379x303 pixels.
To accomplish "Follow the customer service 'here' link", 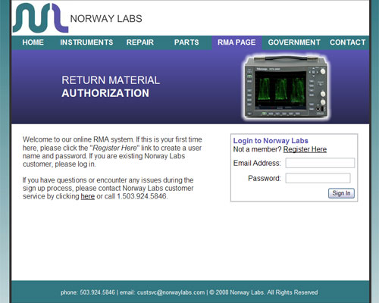I will click(x=88, y=196).
